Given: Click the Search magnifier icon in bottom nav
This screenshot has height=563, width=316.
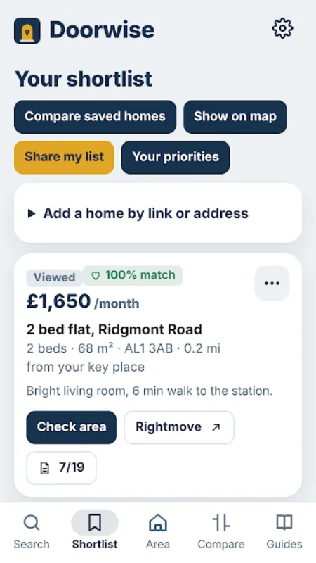Looking at the screenshot, I should point(32,523).
